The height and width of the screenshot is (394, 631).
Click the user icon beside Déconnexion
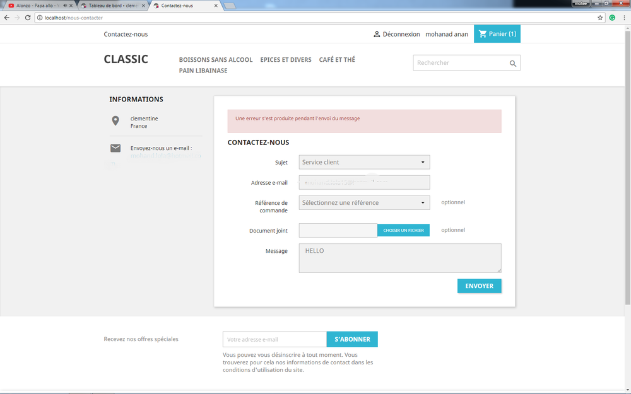pyautogui.click(x=377, y=34)
